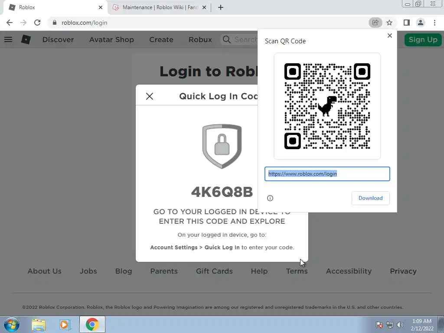444x333 pixels.
Task: Open the Blog footer link
Action: [124, 271]
